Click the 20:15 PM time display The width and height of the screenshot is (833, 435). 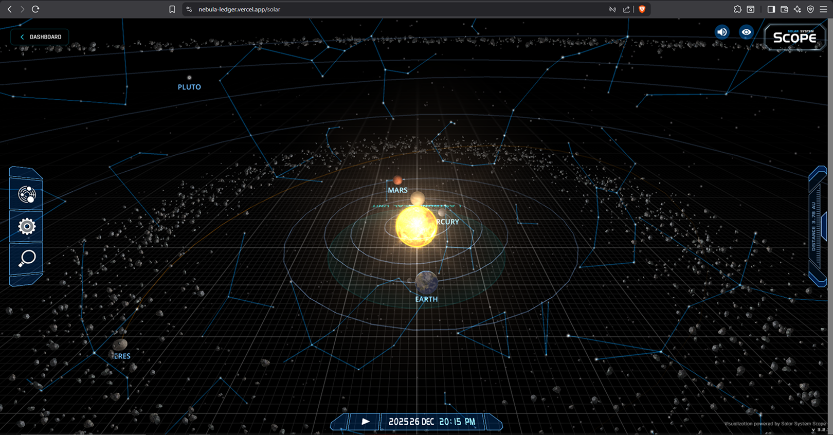(x=457, y=422)
